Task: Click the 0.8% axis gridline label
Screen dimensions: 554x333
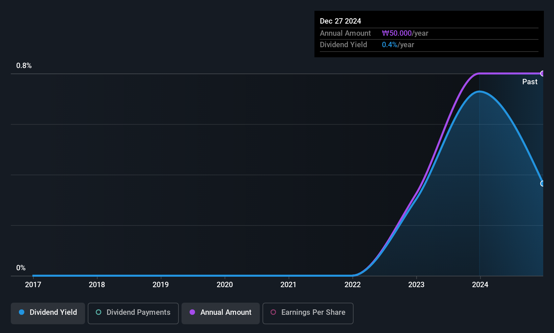Action: click(24, 66)
